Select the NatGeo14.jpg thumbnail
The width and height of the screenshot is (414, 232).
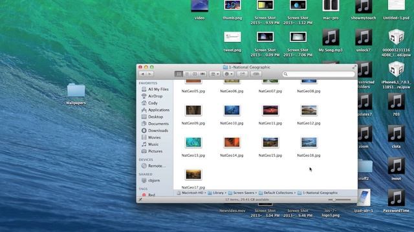(x=232, y=142)
